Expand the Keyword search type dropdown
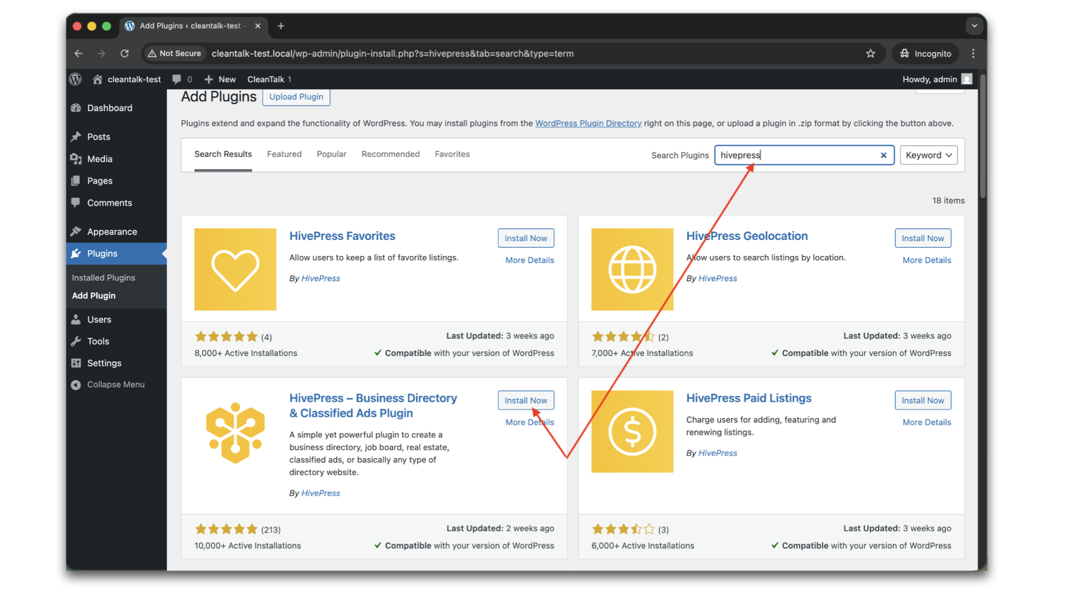 [x=928, y=155]
